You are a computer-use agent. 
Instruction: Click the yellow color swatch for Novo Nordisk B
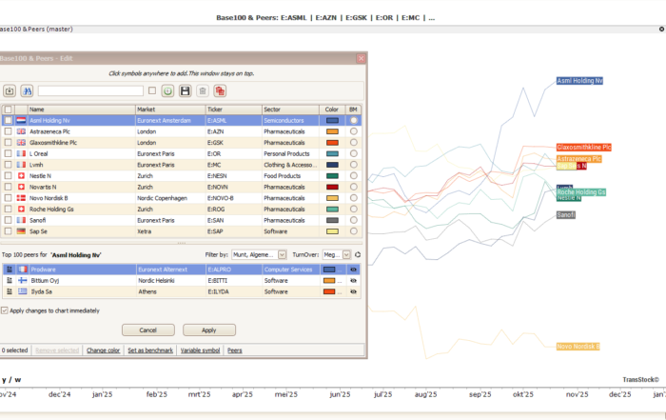tap(332, 198)
